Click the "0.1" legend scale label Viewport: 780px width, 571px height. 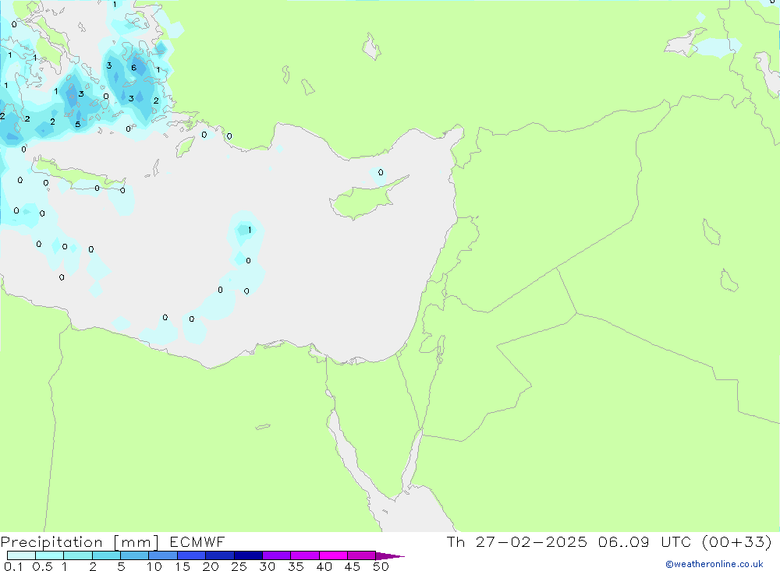click(13, 566)
